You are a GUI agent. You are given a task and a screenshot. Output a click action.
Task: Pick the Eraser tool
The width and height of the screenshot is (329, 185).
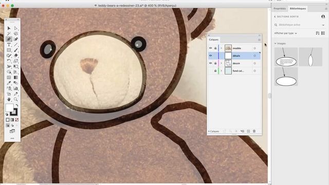[16, 55]
